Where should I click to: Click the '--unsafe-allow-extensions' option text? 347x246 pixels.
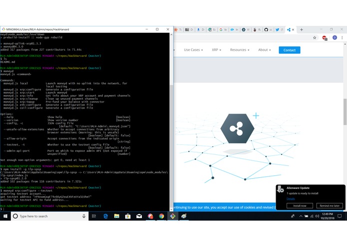23,129
